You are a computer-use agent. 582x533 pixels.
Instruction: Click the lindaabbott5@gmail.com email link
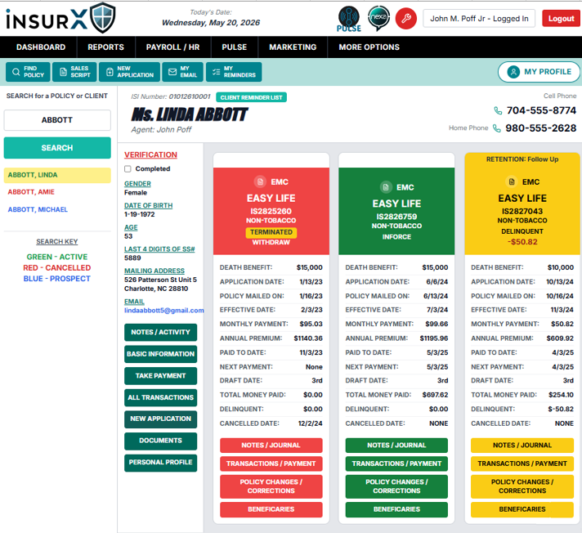(x=164, y=311)
